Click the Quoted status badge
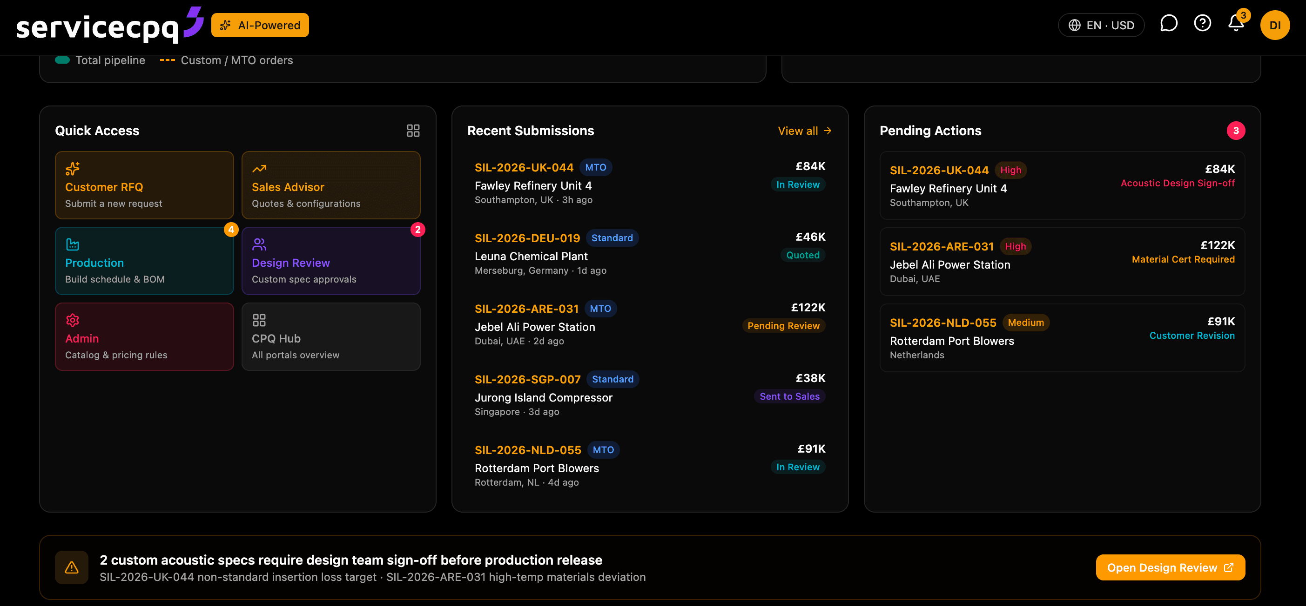Image resolution: width=1306 pixels, height=606 pixels. 802,255
